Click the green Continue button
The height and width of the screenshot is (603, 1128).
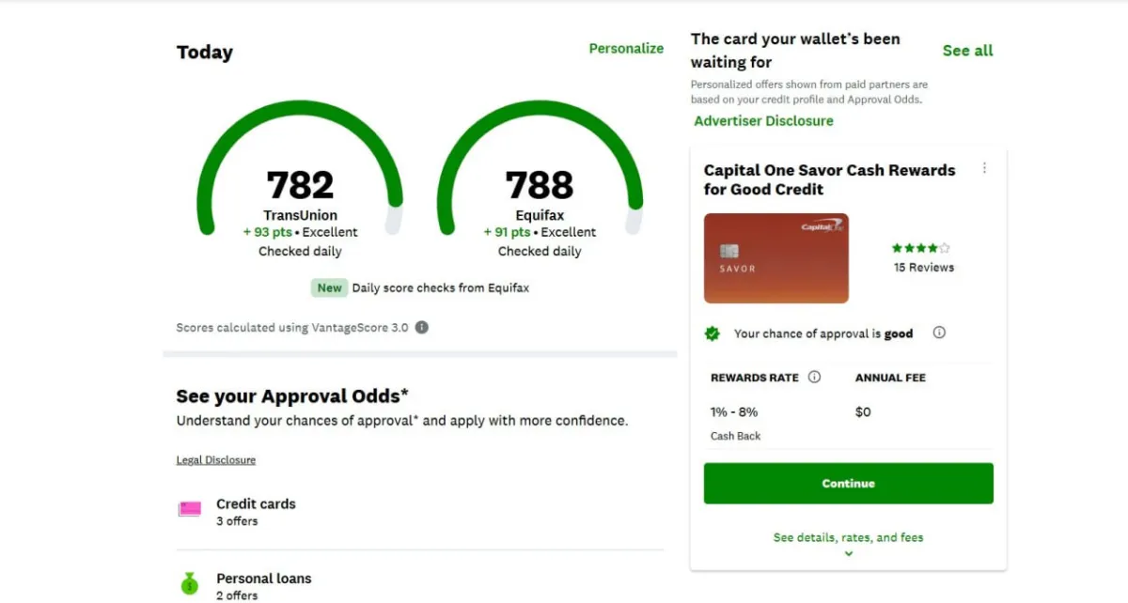click(x=848, y=483)
